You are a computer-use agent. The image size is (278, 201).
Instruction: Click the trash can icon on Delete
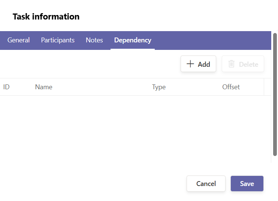tap(232, 64)
